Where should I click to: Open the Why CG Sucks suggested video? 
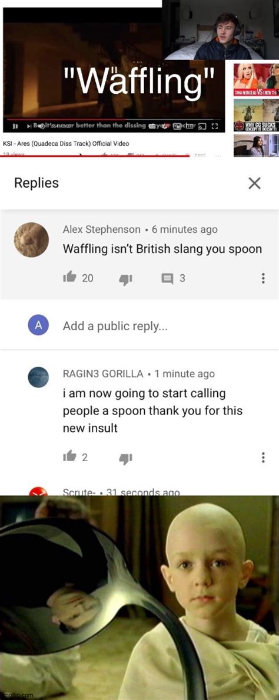click(256, 115)
